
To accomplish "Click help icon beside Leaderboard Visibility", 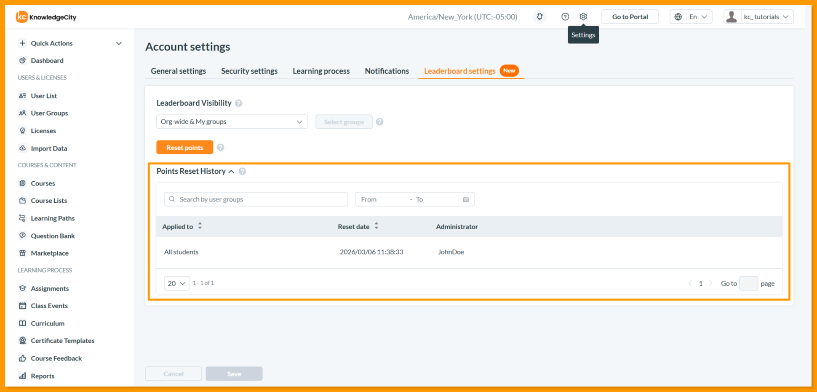I will [x=239, y=103].
